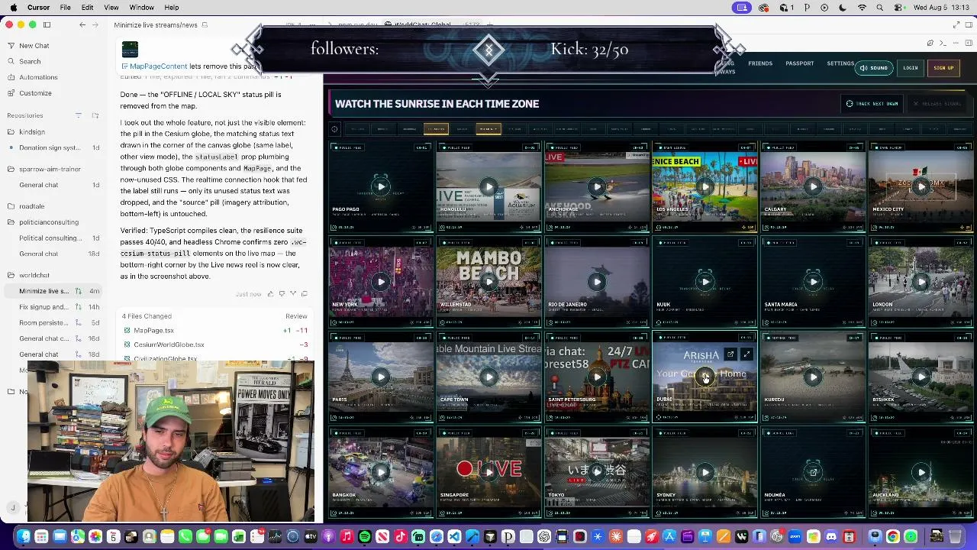Open the File menu
The width and height of the screenshot is (977, 550).
(66, 8)
